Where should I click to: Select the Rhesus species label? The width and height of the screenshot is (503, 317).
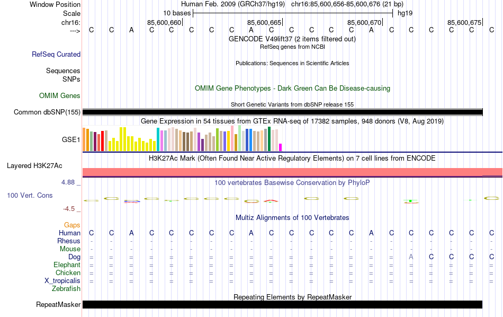(x=69, y=241)
